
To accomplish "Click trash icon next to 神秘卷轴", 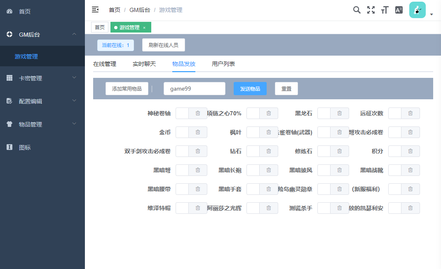I will point(198,113).
